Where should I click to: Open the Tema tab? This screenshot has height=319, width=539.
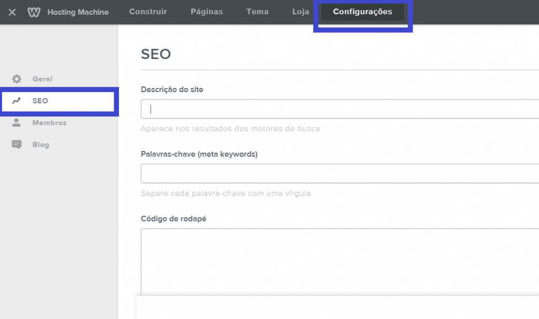[257, 11]
